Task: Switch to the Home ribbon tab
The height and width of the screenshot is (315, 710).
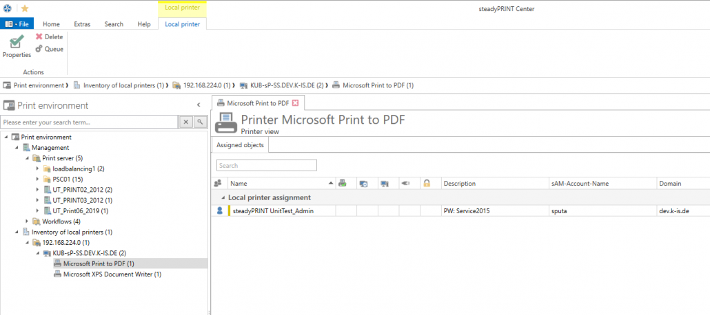Action: click(x=51, y=24)
